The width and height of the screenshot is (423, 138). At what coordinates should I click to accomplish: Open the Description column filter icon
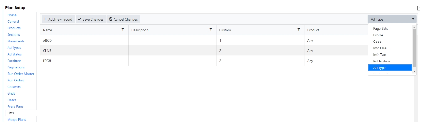click(x=211, y=30)
